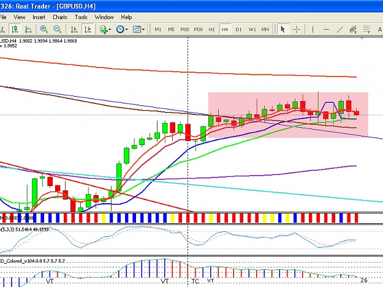Expand the Indicators dropdown arrow
The height and width of the screenshot is (287, 383).
click(110, 29)
